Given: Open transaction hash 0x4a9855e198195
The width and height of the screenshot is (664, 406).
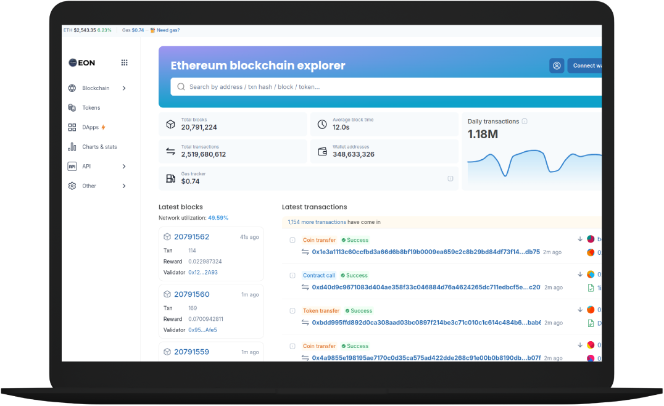Looking at the screenshot, I should pos(426,358).
